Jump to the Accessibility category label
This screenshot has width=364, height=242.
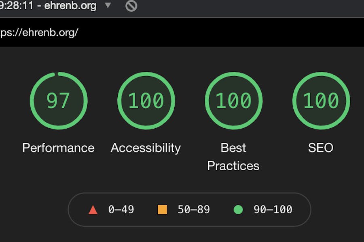(146, 148)
